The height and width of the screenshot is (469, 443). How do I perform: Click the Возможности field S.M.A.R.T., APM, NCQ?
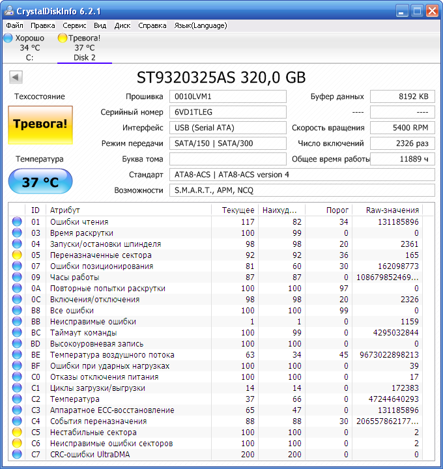pos(302,190)
